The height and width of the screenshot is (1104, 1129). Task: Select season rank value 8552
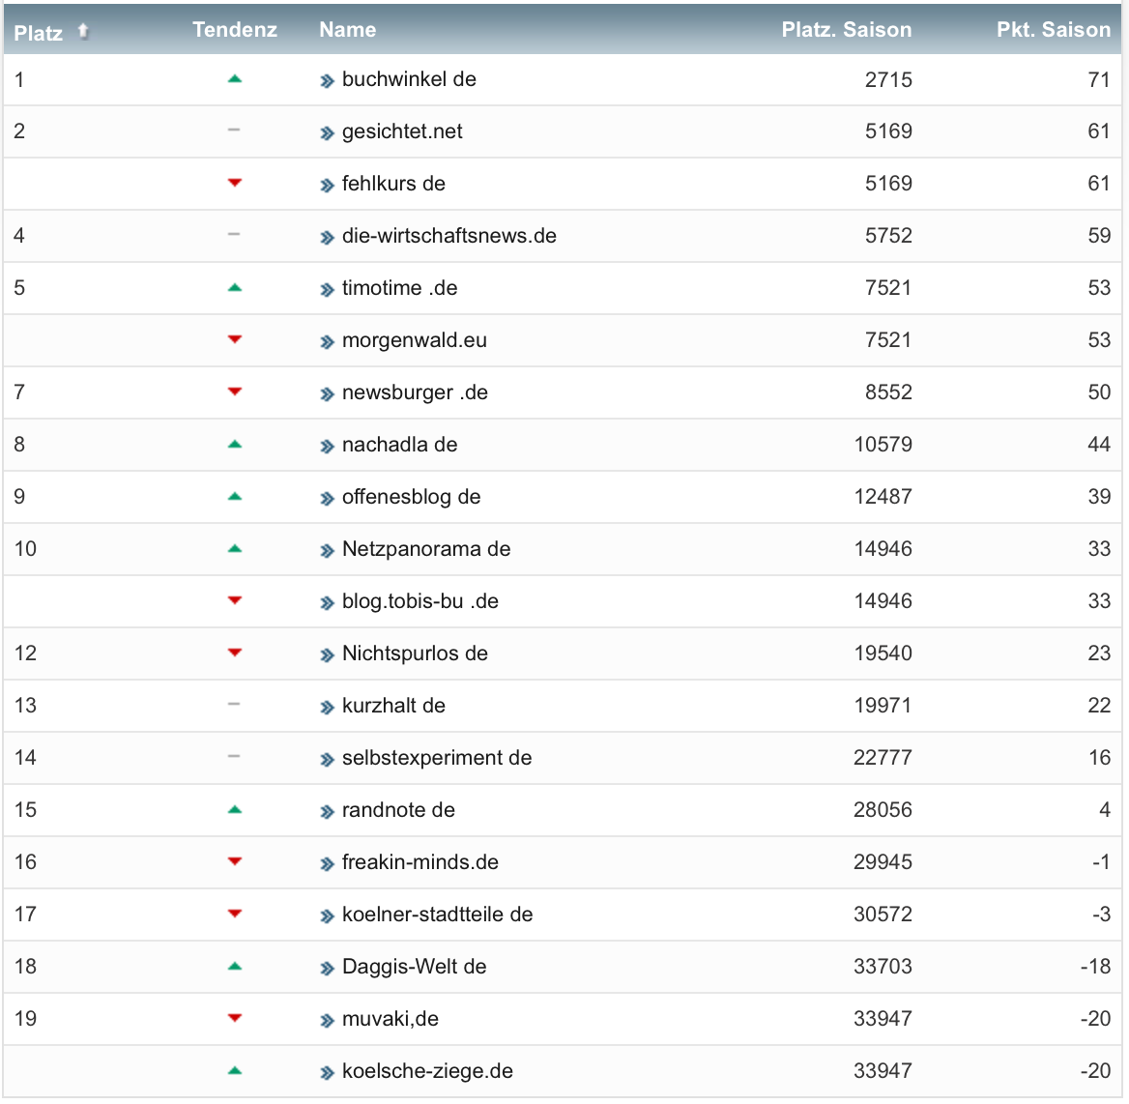[888, 392]
